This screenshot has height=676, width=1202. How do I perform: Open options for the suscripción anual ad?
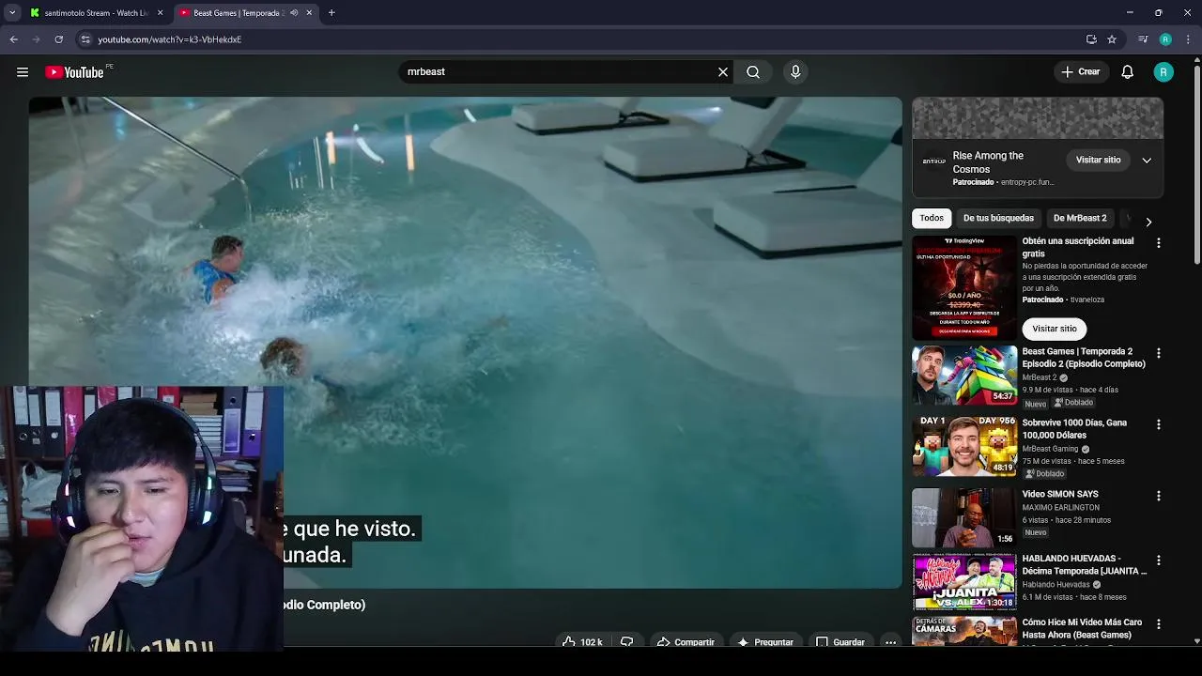pyautogui.click(x=1158, y=243)
